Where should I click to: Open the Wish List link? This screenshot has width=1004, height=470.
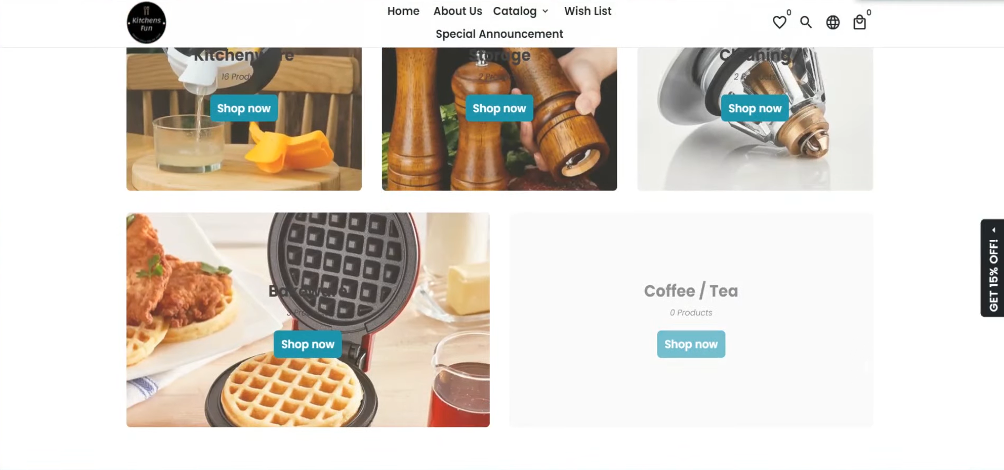point(588,11)
